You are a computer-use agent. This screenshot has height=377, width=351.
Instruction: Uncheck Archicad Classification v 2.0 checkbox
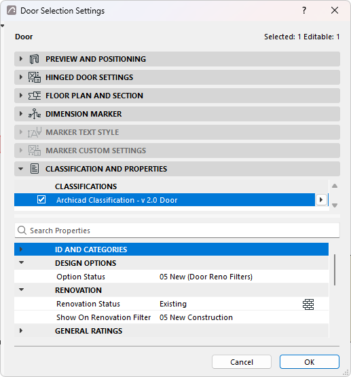41,199
